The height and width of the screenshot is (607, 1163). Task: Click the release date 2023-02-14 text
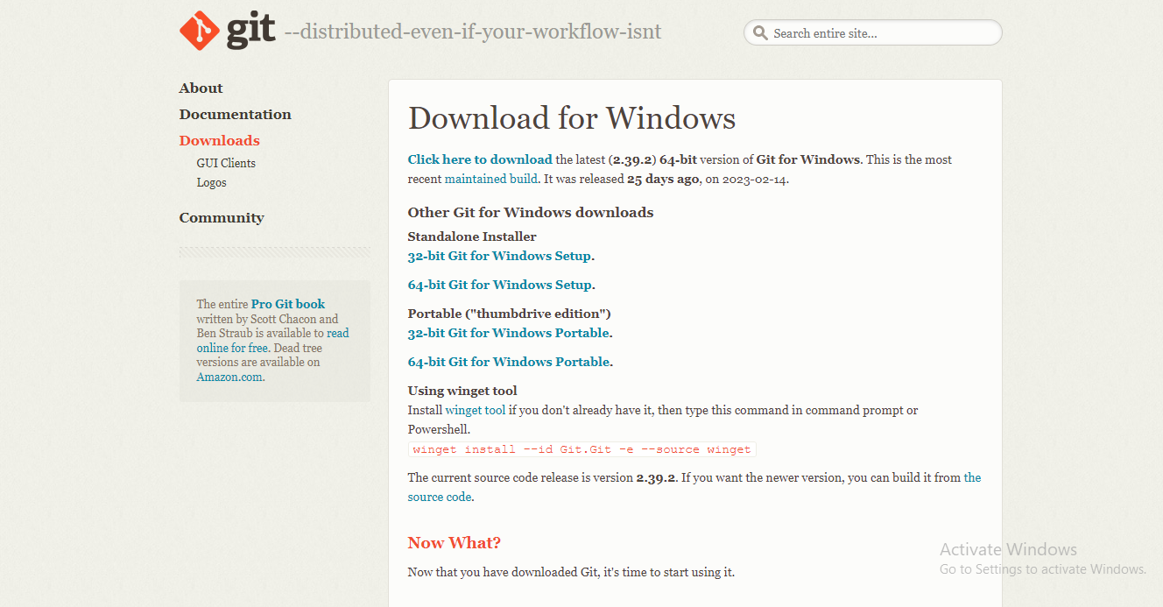click(x=756, y=179)
